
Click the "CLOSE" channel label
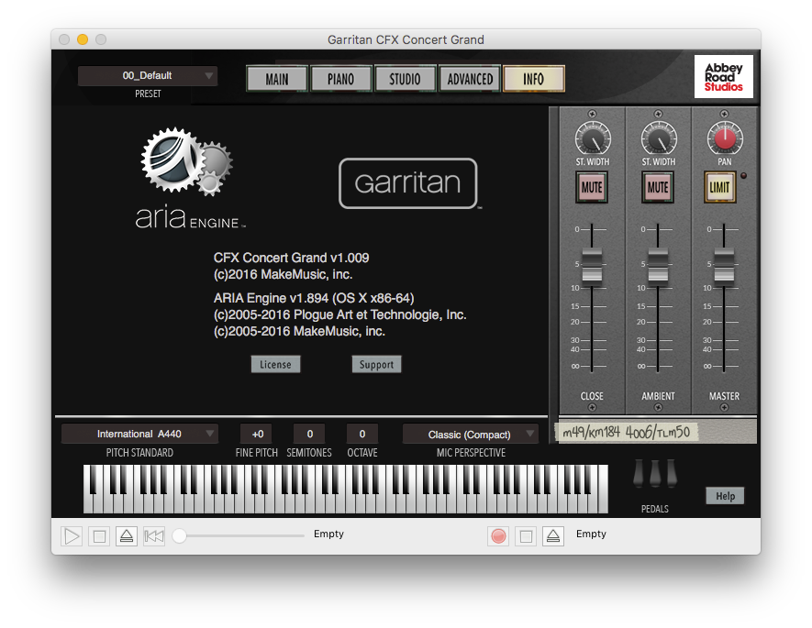(x=592, y=396)
